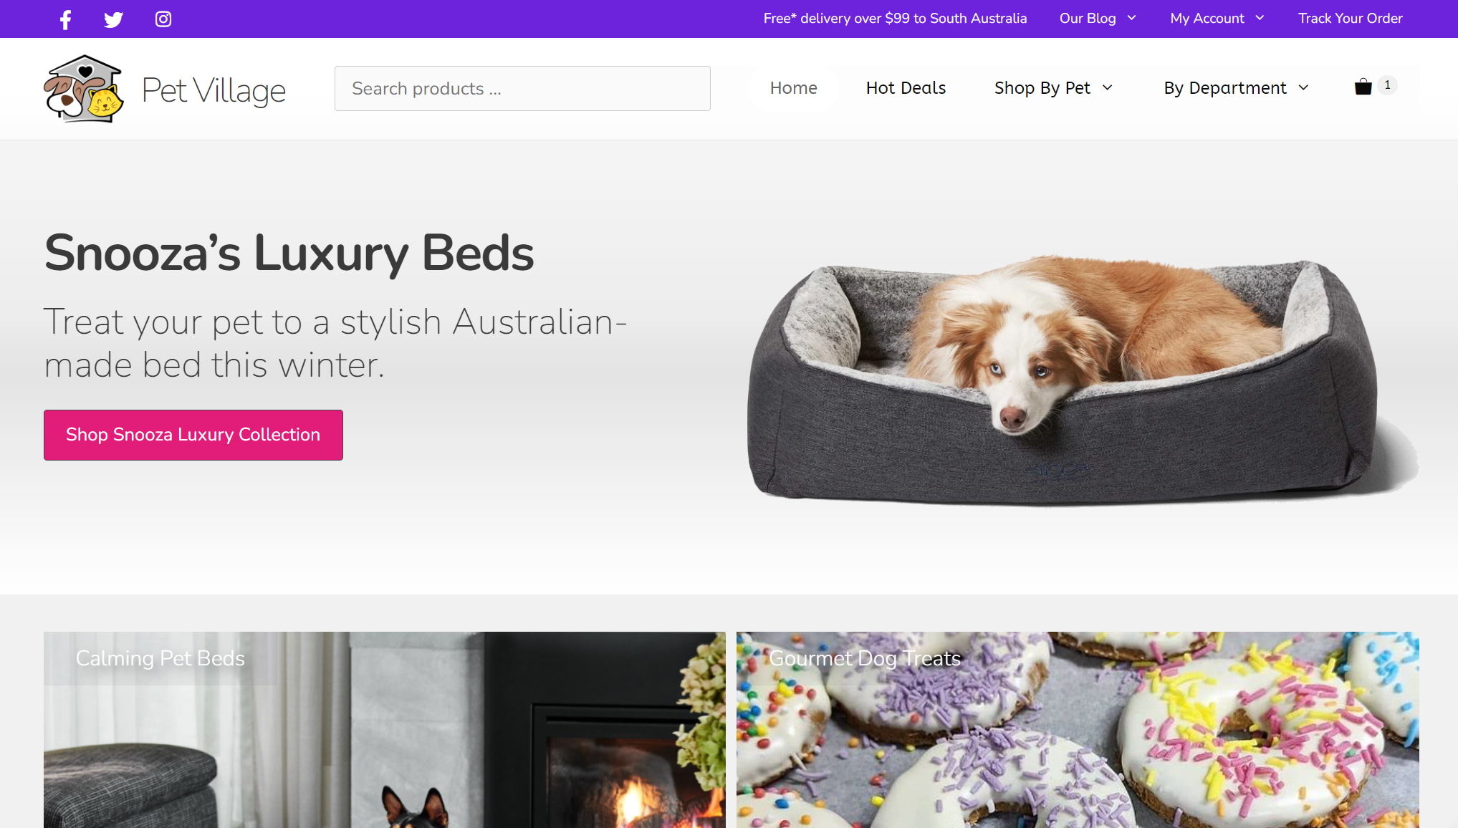Viewport: 1458px width, 828px height.
Task: Expand the By Department chevron
Action: coord(1303,87)
